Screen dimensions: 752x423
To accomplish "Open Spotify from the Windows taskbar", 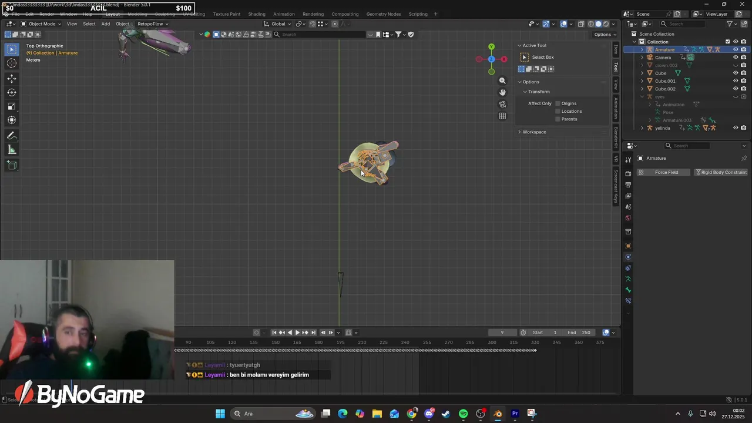I will pos(464,414).
